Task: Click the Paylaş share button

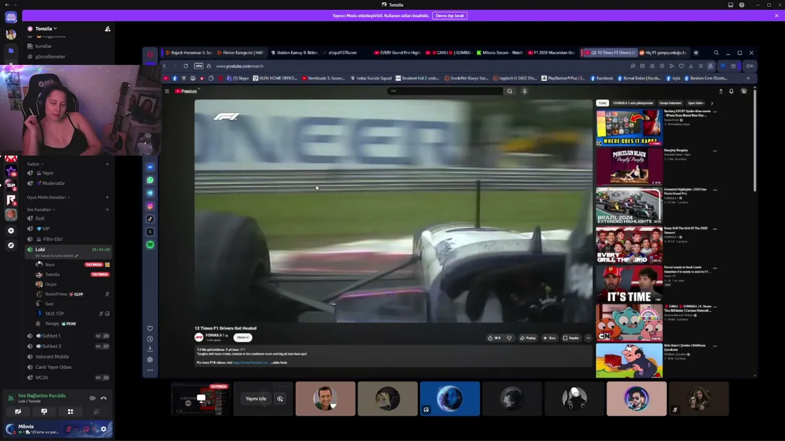Action: [x=527, y=338]
